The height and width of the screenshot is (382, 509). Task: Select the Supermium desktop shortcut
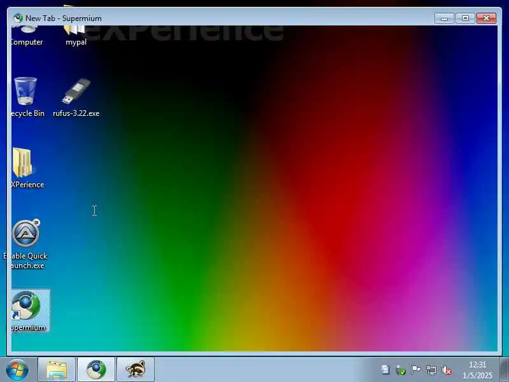point(26,306)
